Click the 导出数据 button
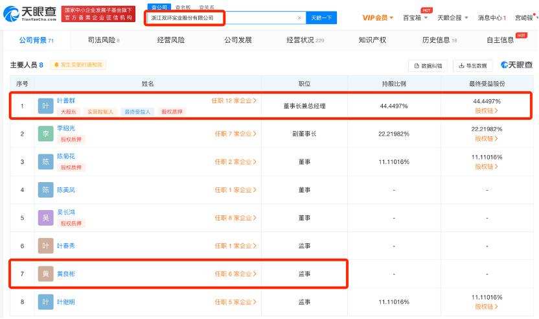Screen dimensions: 539x319 coord(473,65)
